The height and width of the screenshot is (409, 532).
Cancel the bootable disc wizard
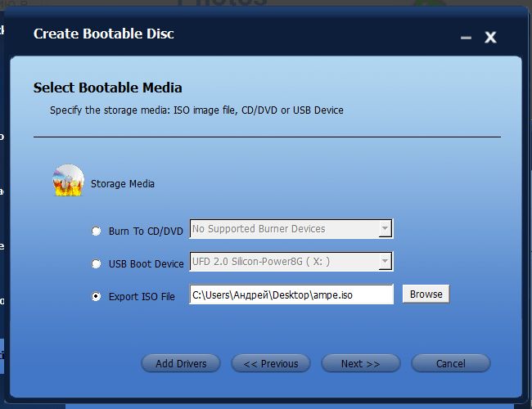[x=451, y=363]
